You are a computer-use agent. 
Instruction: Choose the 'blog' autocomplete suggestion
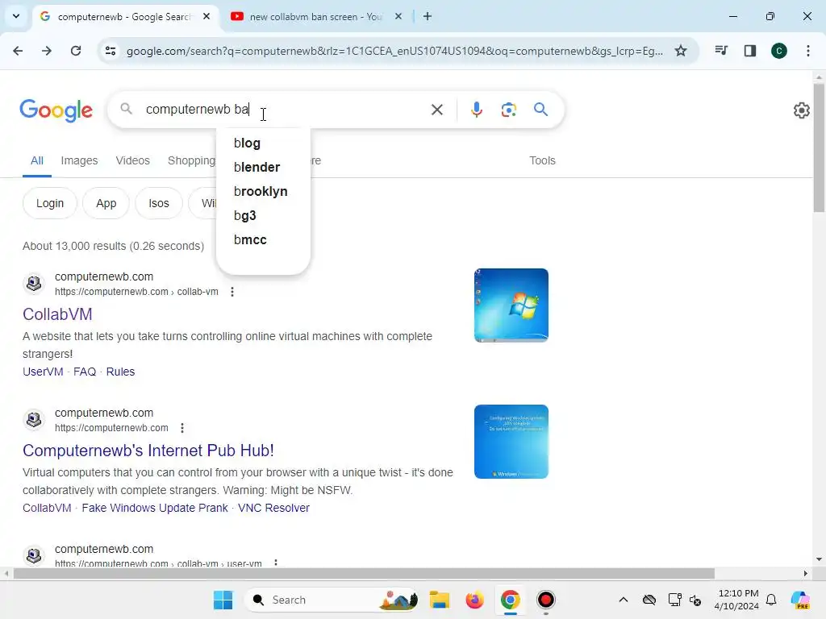tap(263, 143)
